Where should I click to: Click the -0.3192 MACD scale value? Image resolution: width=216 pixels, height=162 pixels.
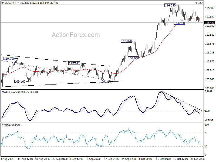[x=209, y=120]
